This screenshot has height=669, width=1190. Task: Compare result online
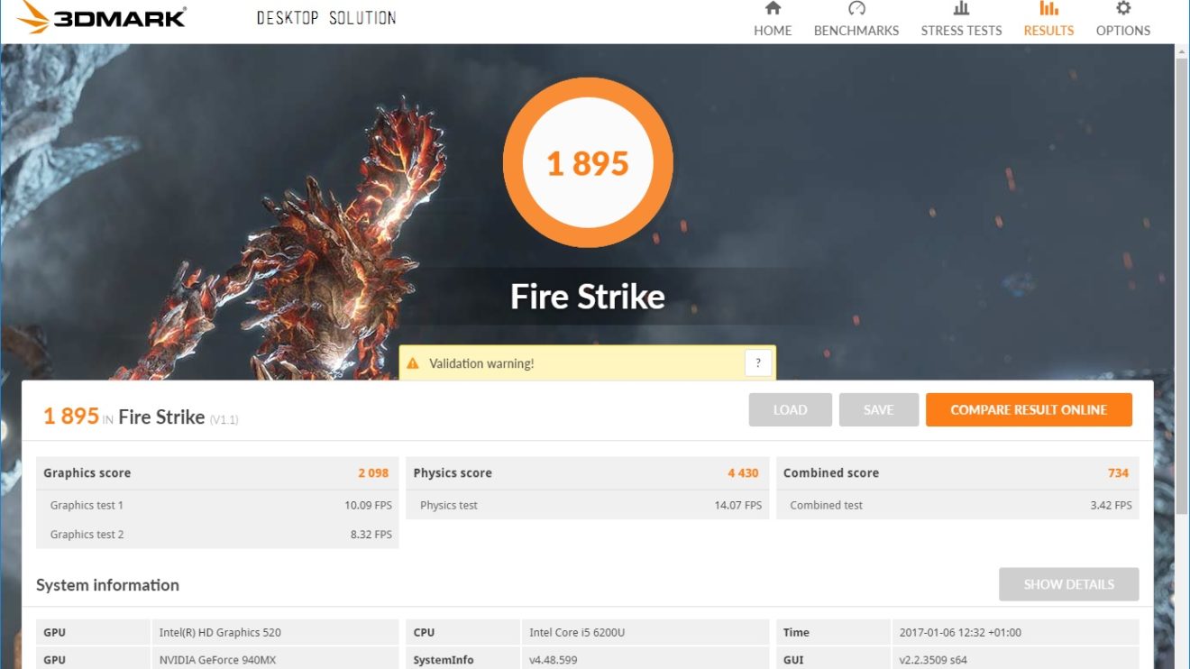[x=1029, y=409]
